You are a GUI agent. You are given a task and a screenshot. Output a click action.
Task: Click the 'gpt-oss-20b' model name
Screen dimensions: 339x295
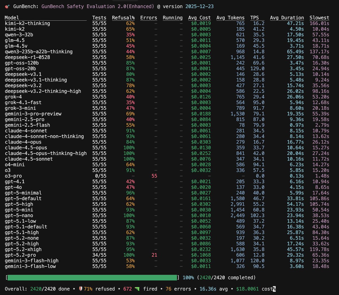click(x=20, y=68)
